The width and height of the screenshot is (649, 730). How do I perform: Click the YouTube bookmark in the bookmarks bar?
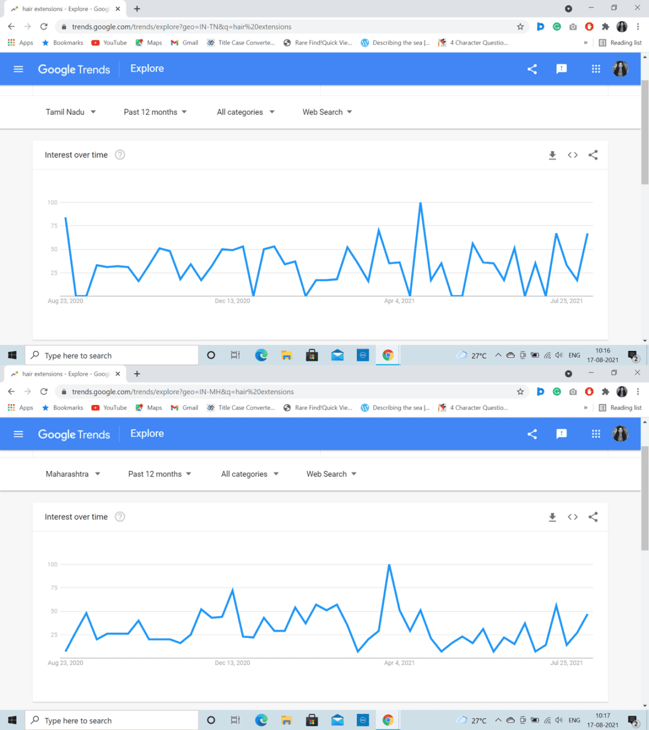109,43
